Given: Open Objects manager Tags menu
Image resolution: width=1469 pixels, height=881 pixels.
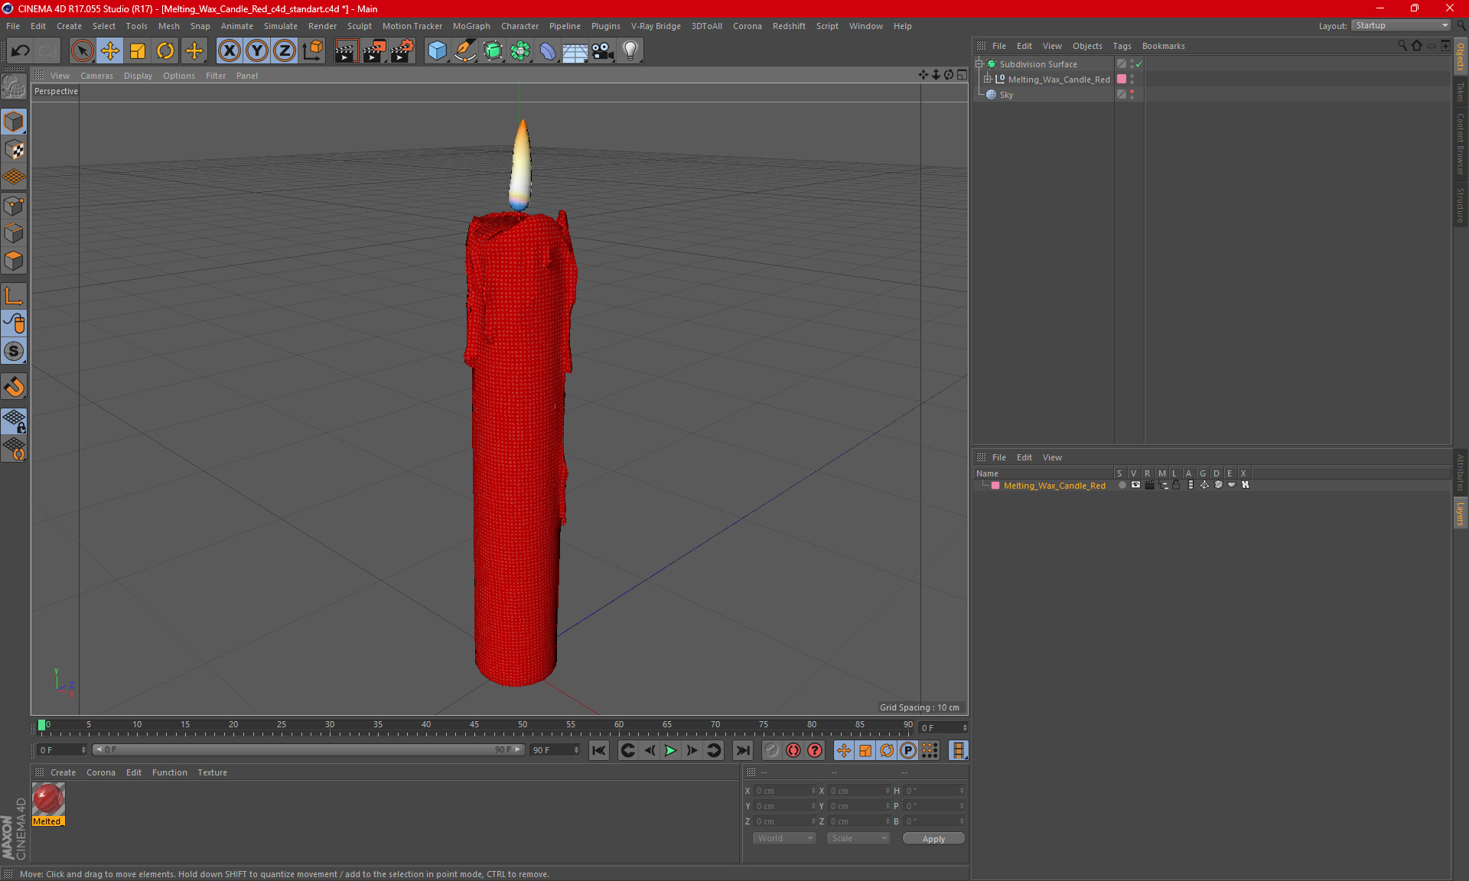Looking at the screenshot, I should tap(1122, 46).
